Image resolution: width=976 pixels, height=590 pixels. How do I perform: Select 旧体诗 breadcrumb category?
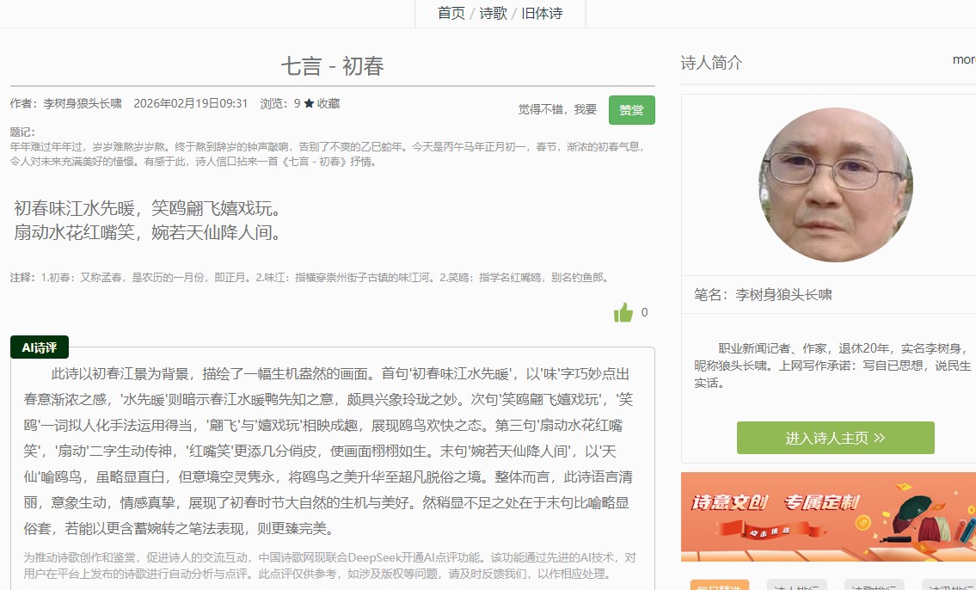tap(542, 13)
